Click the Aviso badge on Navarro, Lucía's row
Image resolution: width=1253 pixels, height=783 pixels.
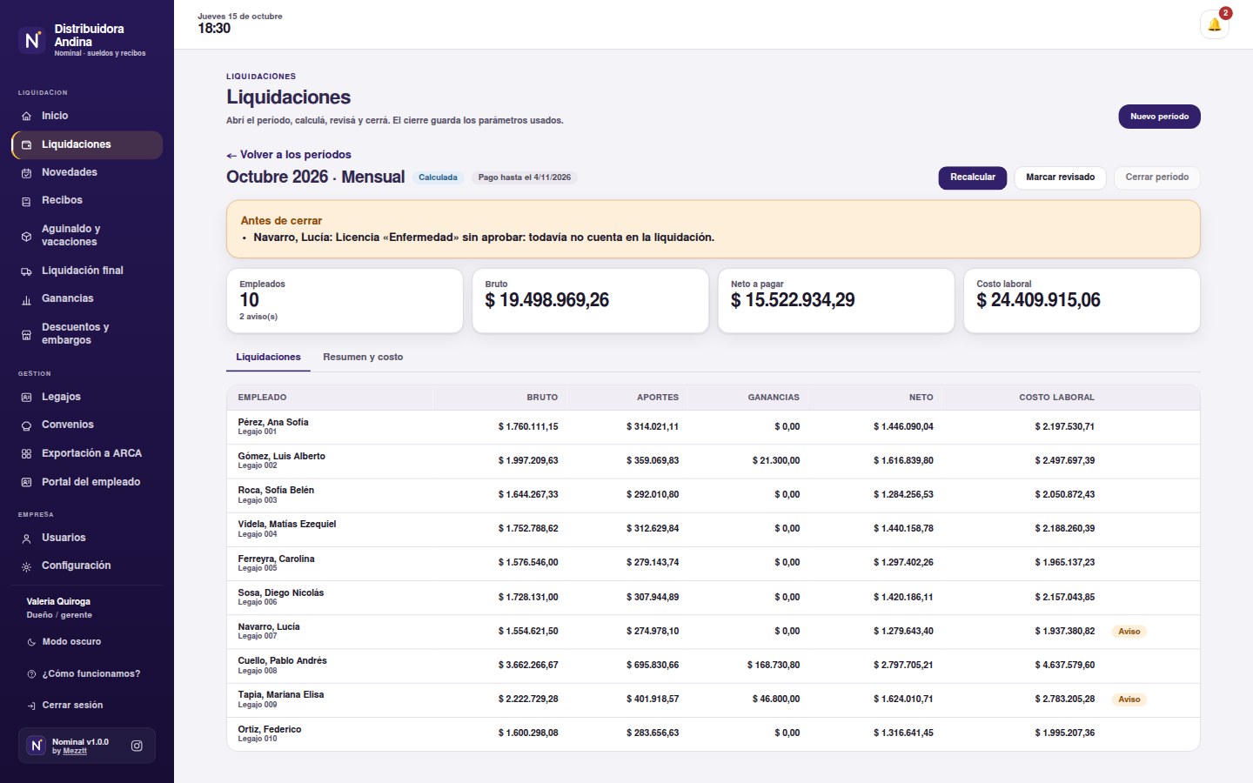pos(1129,632)
